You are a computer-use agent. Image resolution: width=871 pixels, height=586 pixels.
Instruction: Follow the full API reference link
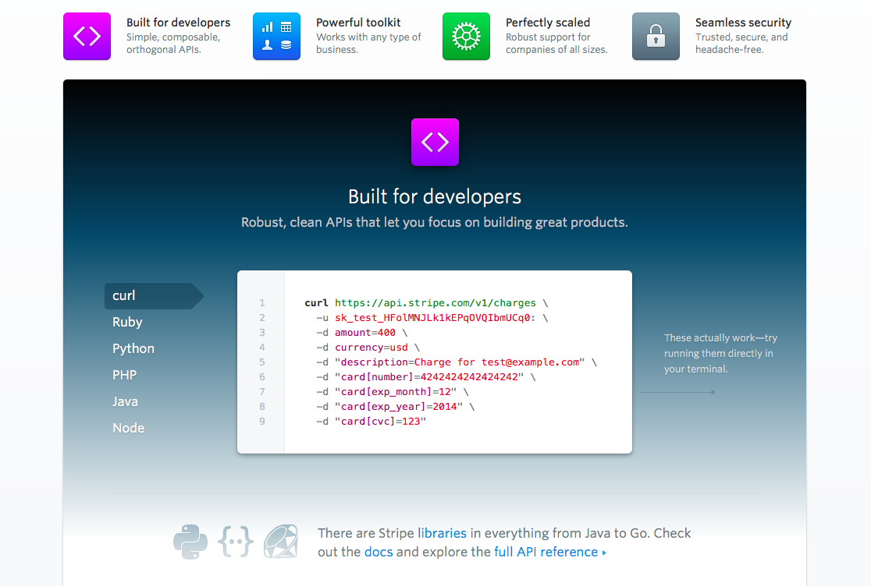click(x=546, y=552)
